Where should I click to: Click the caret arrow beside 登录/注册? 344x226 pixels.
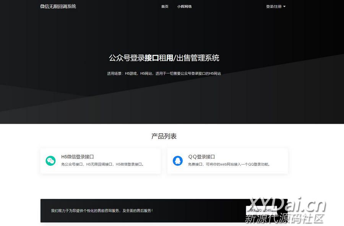[x=284, y=6]
